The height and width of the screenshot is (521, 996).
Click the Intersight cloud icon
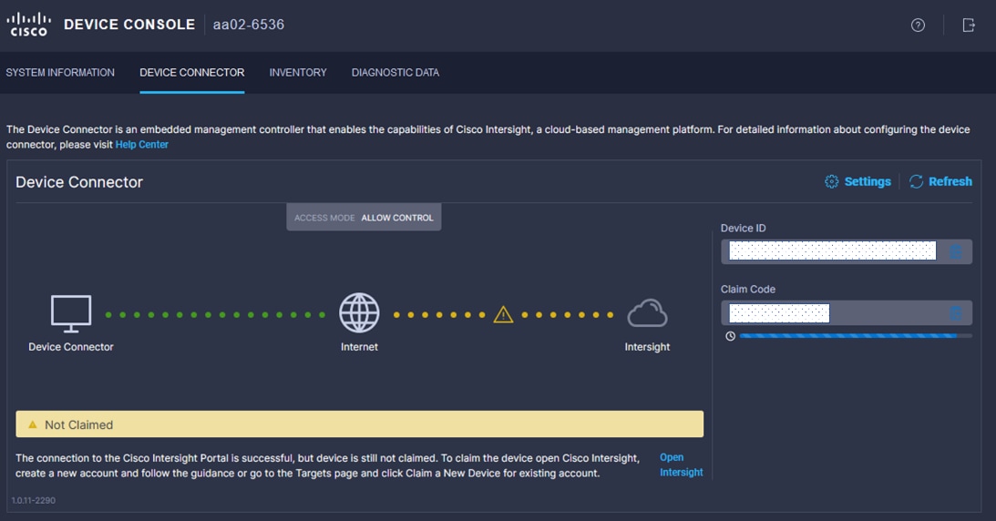pos(647,313)
